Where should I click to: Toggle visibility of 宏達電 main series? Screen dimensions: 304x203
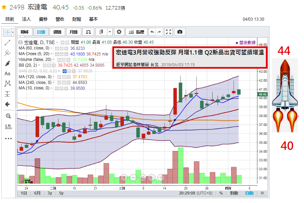(x=63, y=42)
